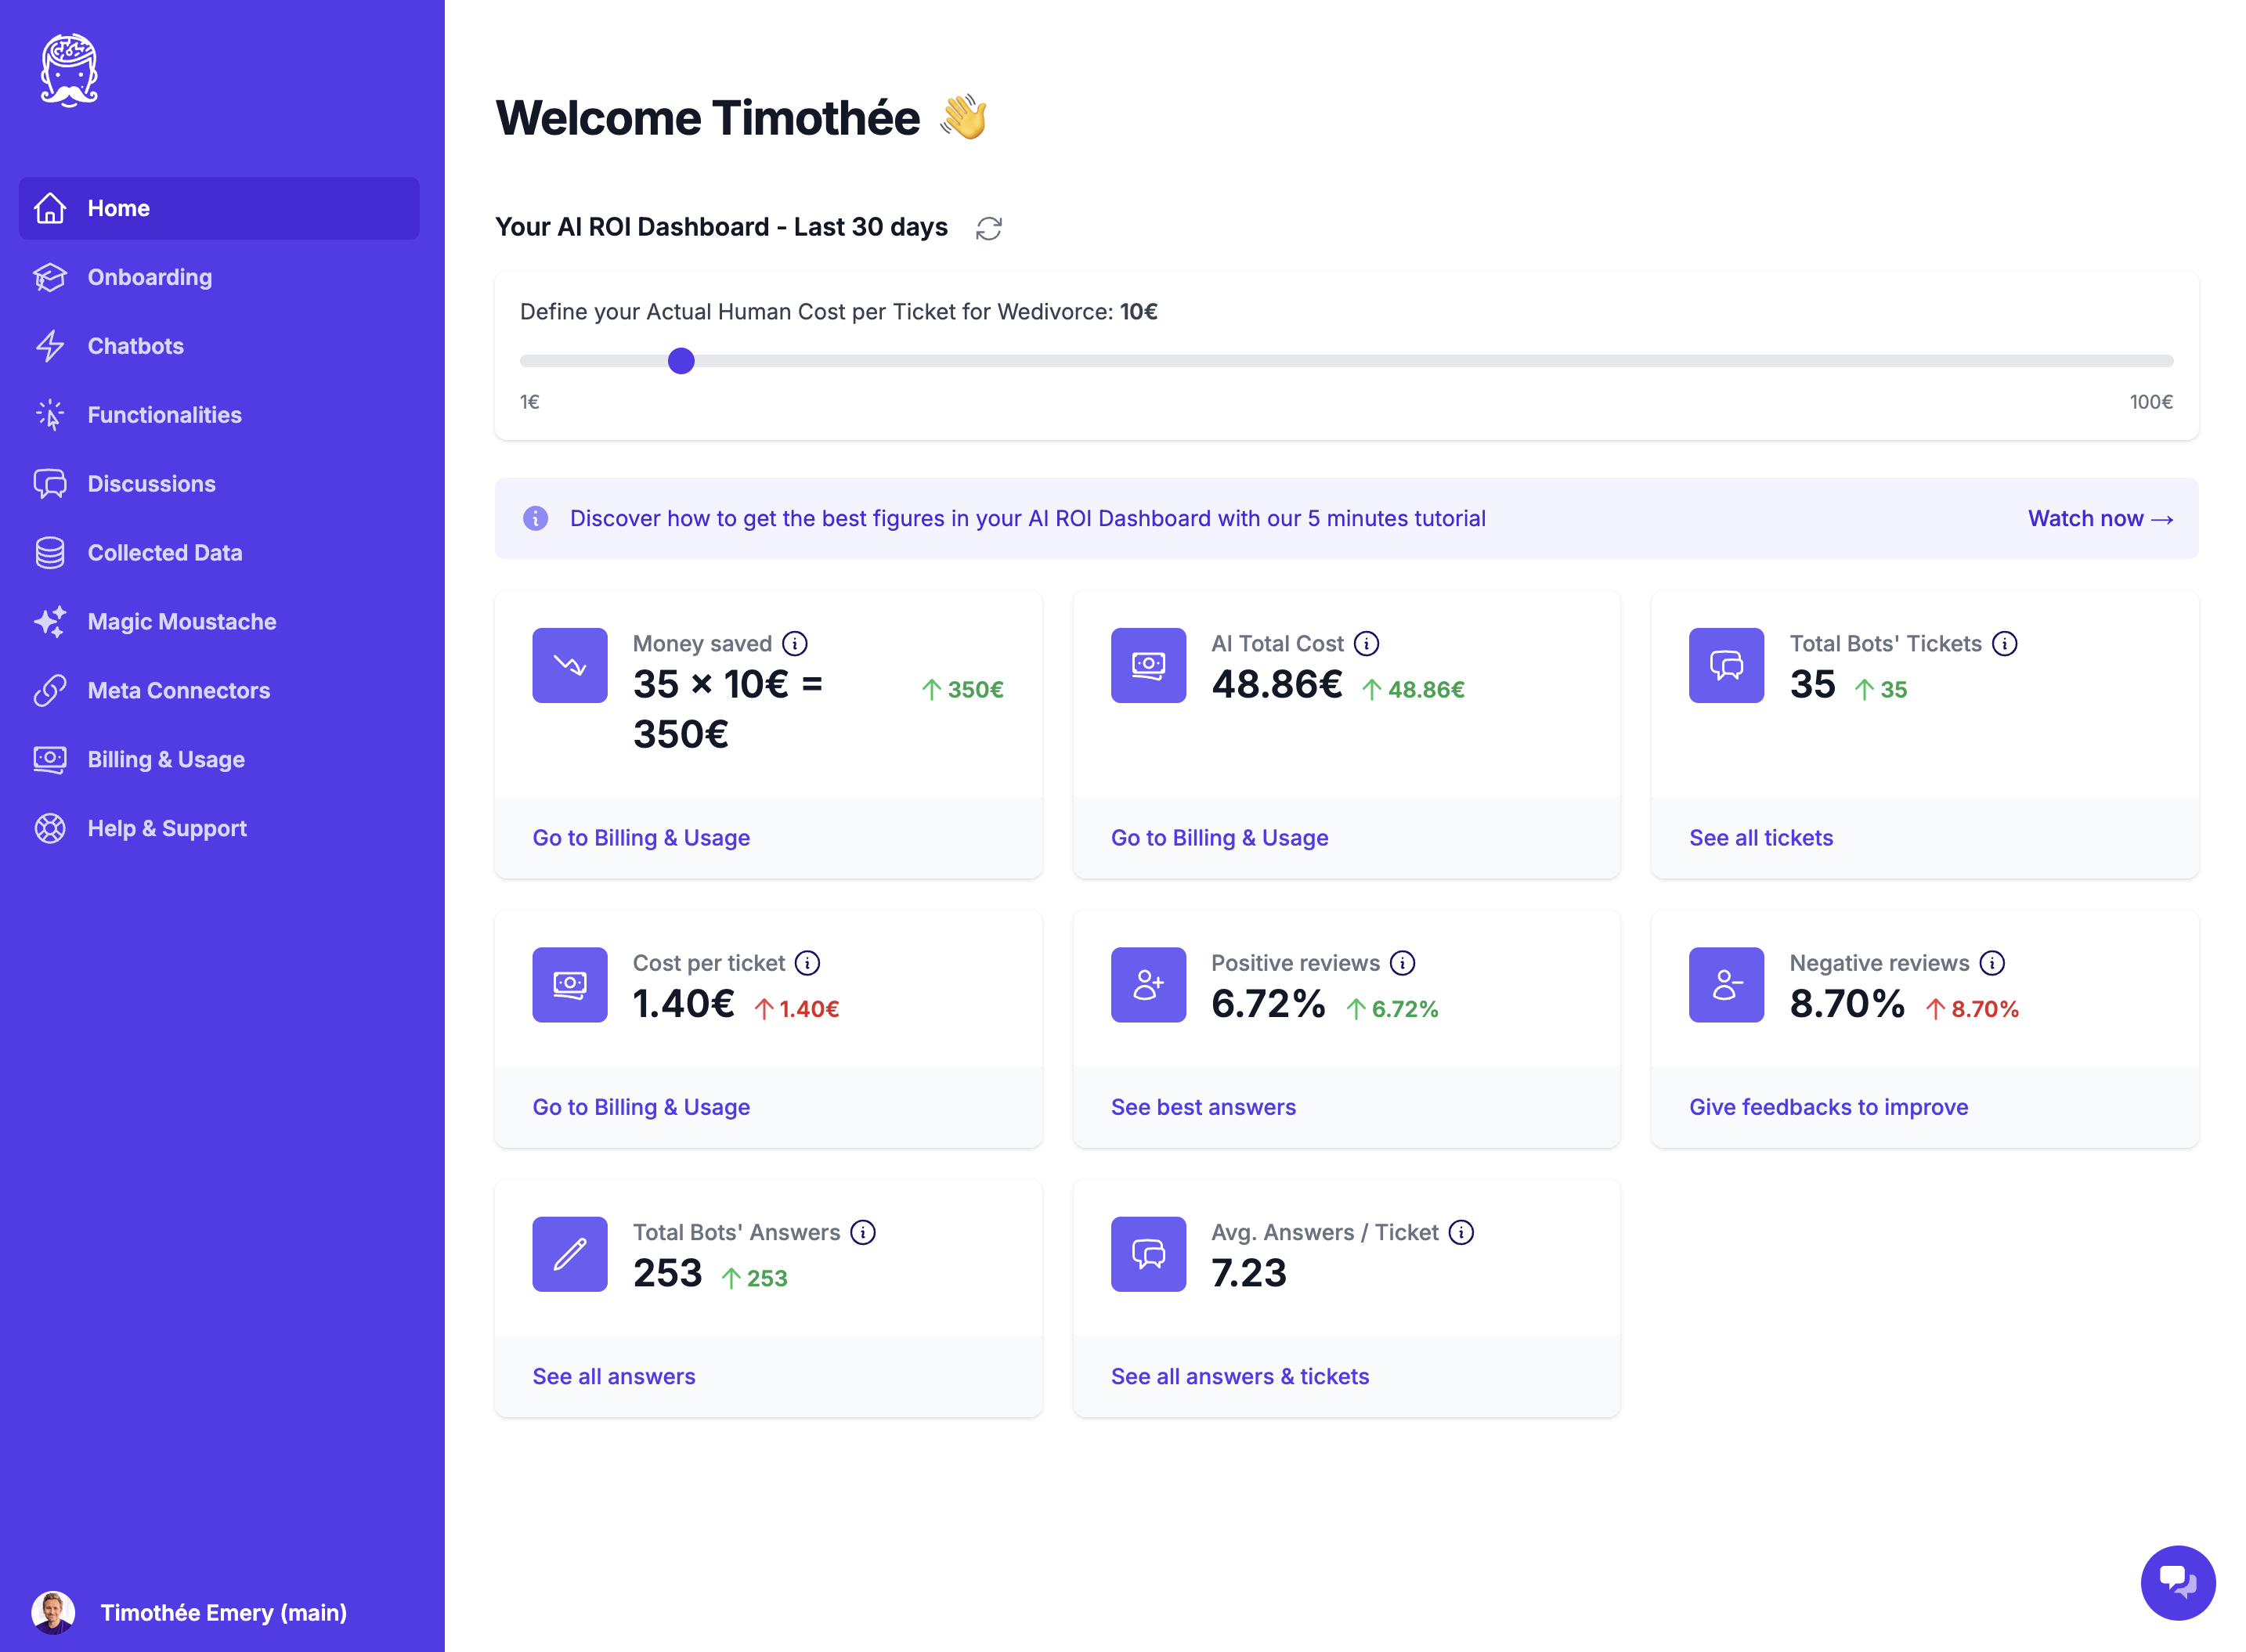Click the Discussions sidebar icon
The width and height of the screenshot is (2246, 1652).
pyautogui.click(x=51, y=483)
